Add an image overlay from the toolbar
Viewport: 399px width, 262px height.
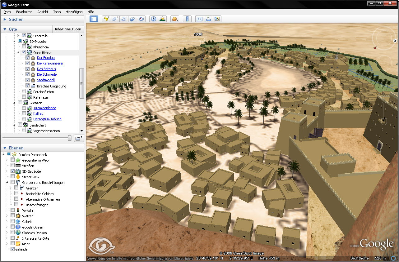click(133, 19)
